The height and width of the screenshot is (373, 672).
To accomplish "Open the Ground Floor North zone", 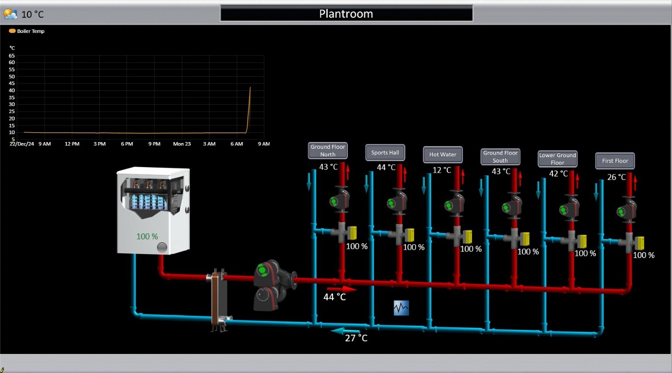I will click(x=328, y=150).
